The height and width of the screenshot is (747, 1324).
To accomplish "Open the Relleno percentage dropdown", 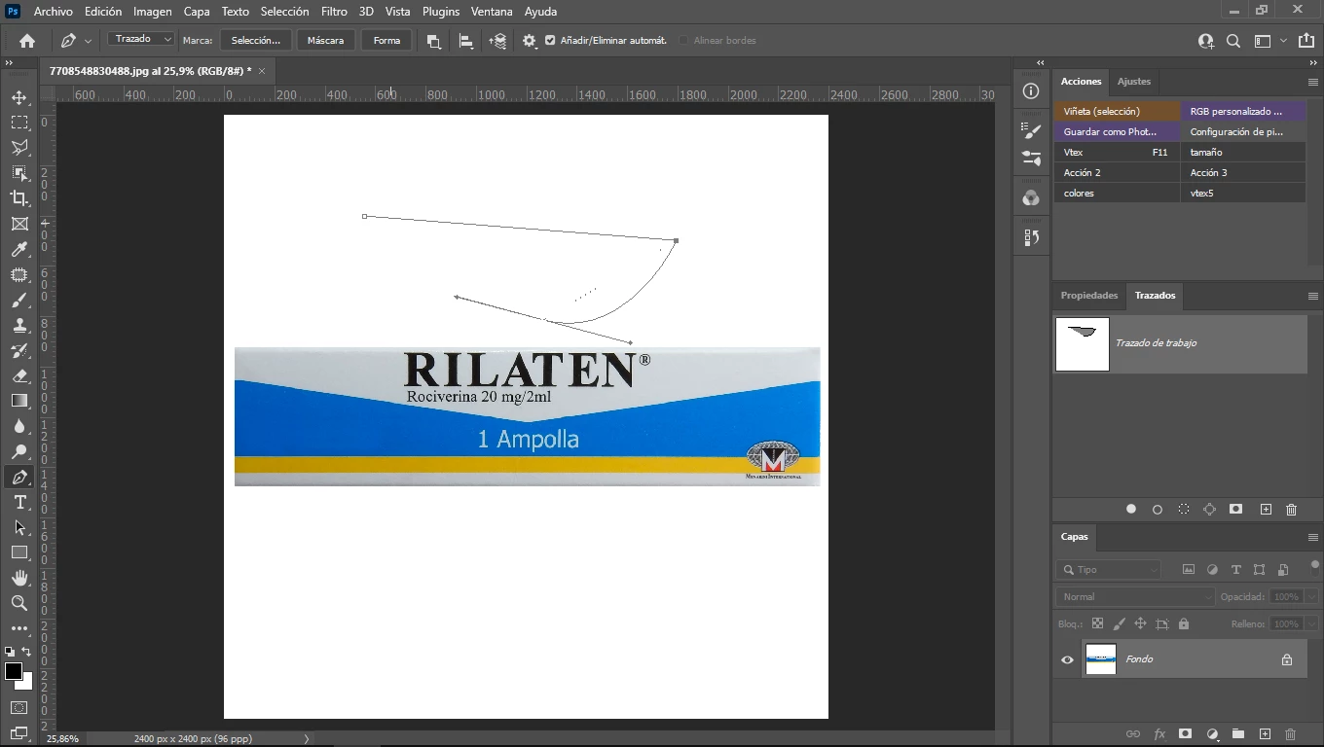I will pos(1311,623).
